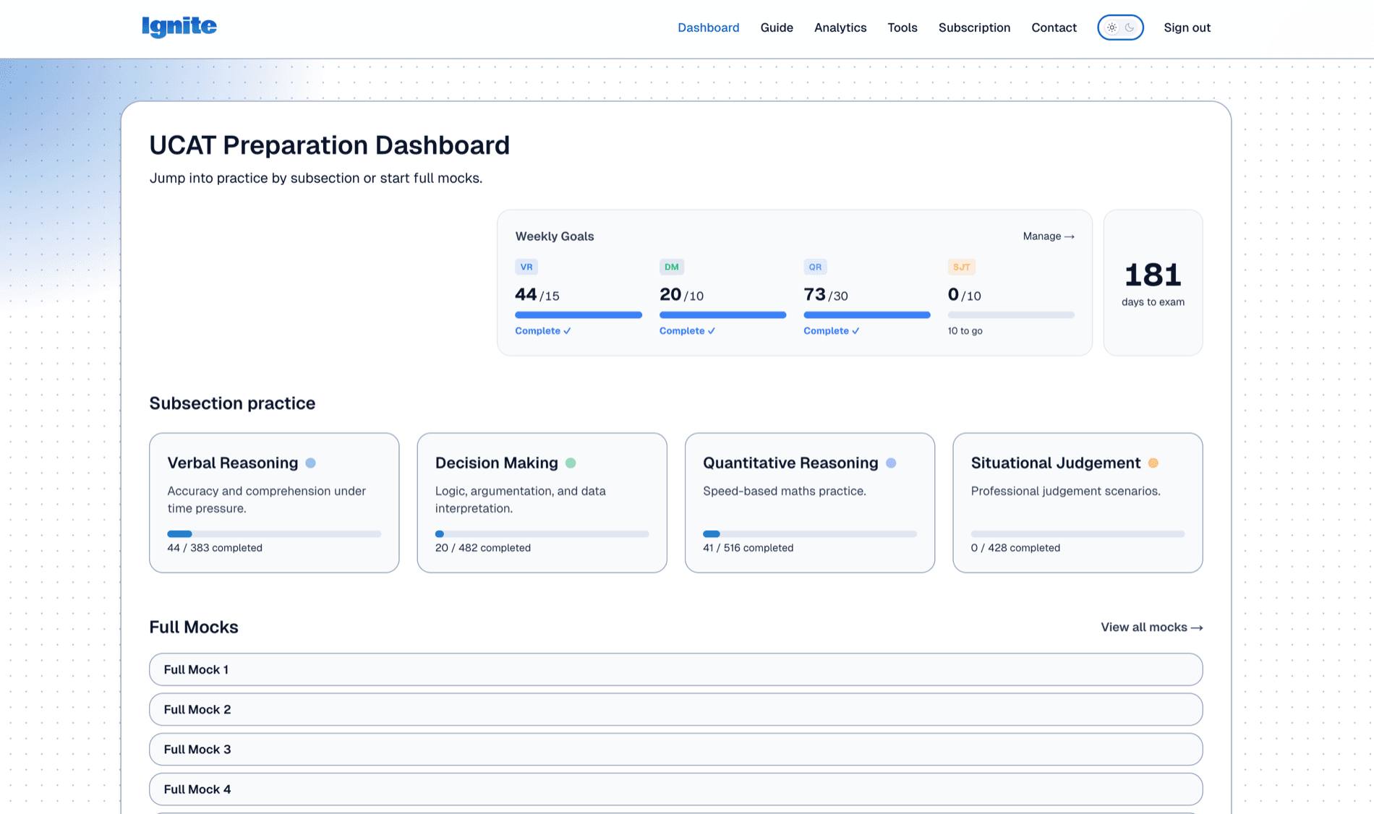Click the Full Mocks heading

tap(194, 627)
